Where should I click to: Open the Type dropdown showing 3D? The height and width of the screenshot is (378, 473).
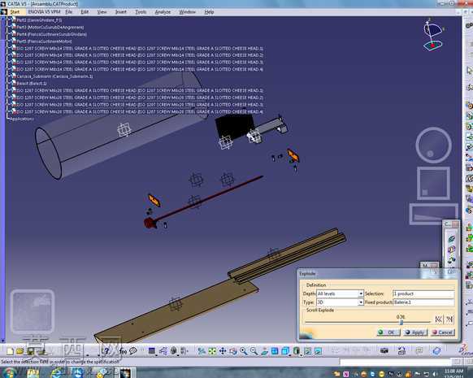point(361,302)
